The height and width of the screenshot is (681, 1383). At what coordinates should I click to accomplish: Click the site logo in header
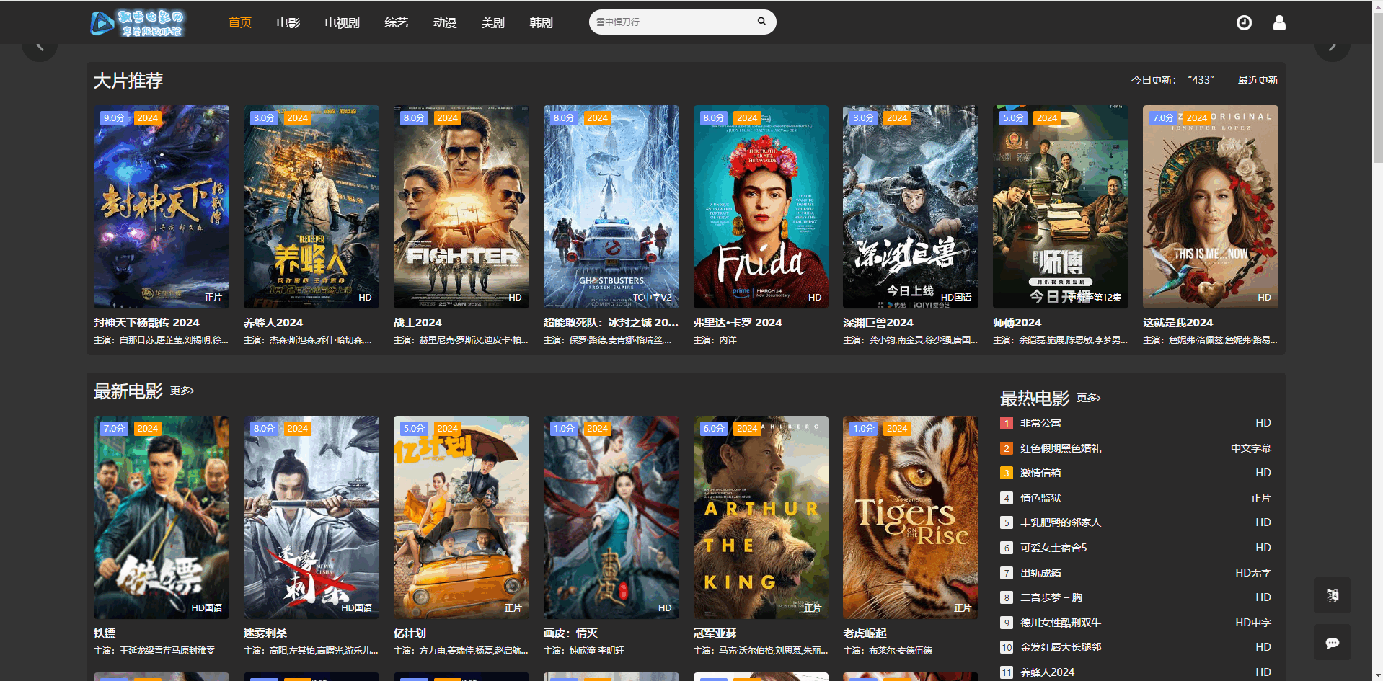click(137, 22)
